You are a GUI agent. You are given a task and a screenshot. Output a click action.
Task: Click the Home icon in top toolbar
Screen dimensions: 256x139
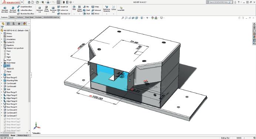[x=29, y=2]
